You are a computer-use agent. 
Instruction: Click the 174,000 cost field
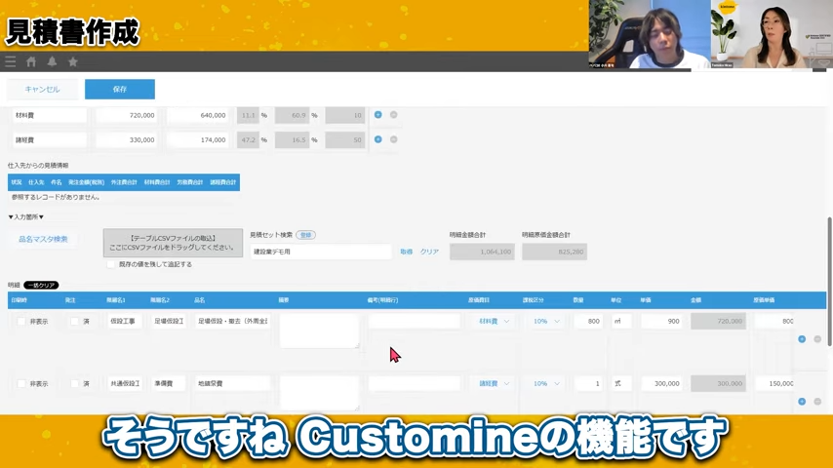tap(198, 140)
